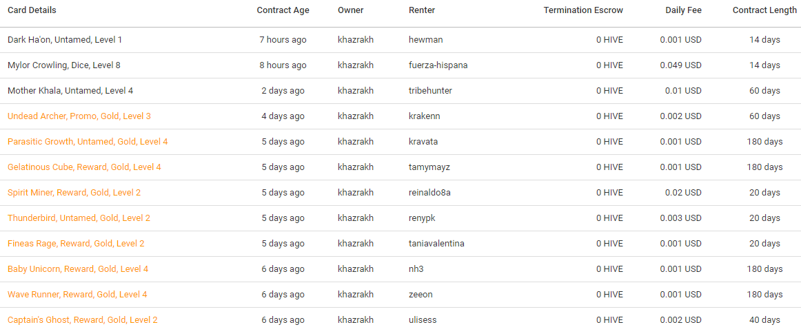Sort by Contract Age column header
The image size is (801, 327).
pos(283,10)
